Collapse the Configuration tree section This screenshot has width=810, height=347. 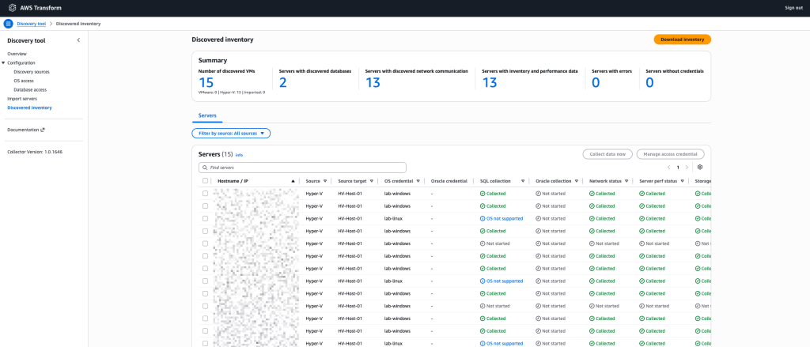point(3,63)
